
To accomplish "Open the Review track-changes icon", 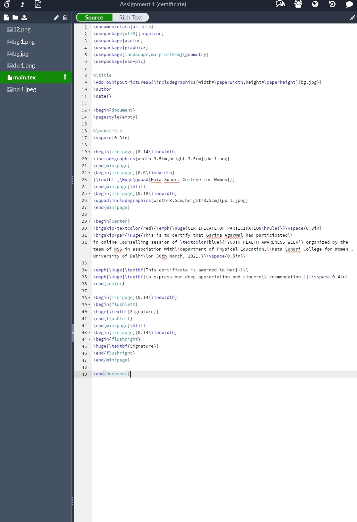I will (280, 4).
